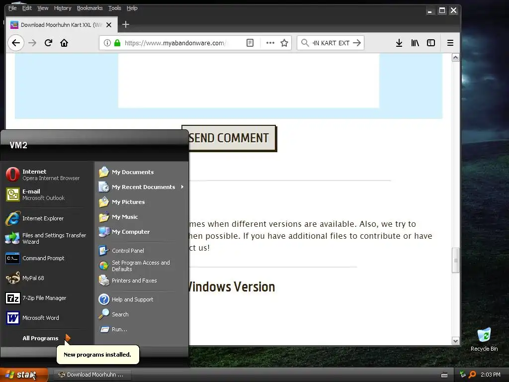
Task: Select Recycle Bin desktop icon
Action: click(x=484, y=339)
